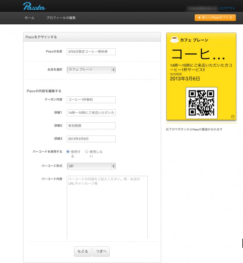Click the Passta logo
Viewport: 243px width, 263px height.
click(x=34, y=6)
